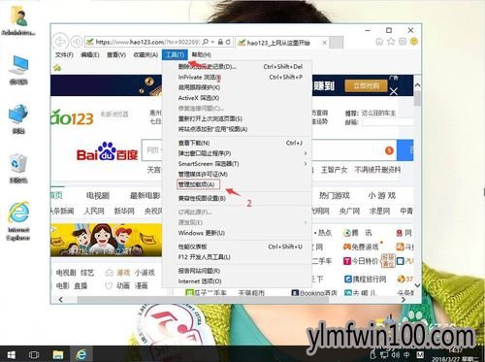
Task: Open 查看下载(N) from the menu
Action: pos(237,143)
